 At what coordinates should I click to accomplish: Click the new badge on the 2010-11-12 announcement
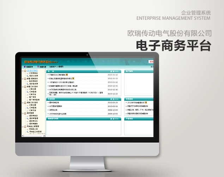tap(67, 75)
